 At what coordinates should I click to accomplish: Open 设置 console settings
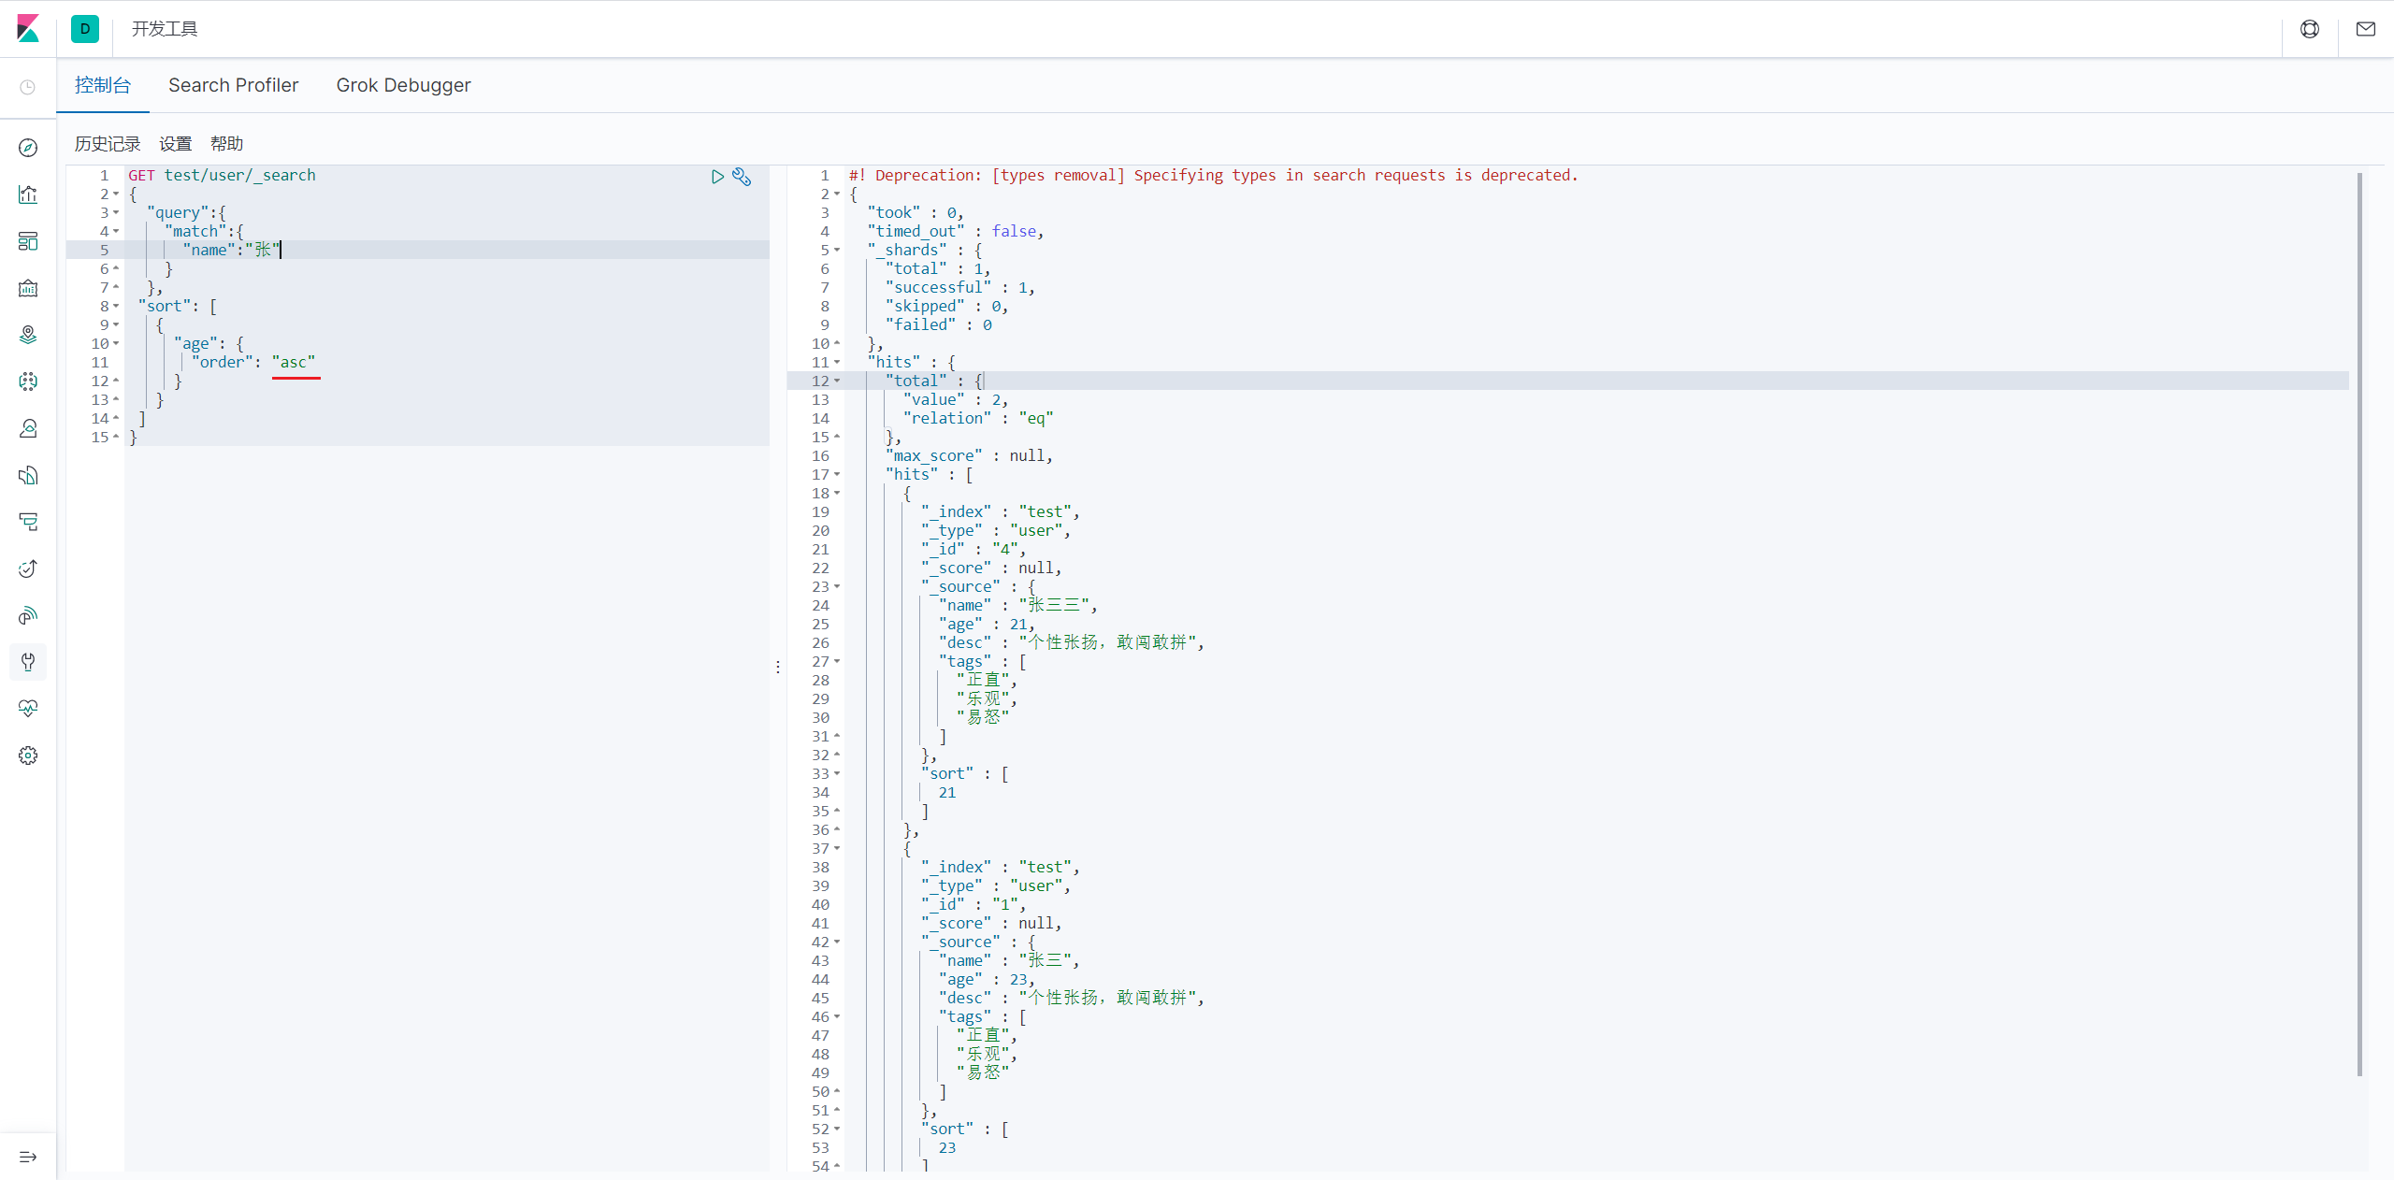(175, 144)
